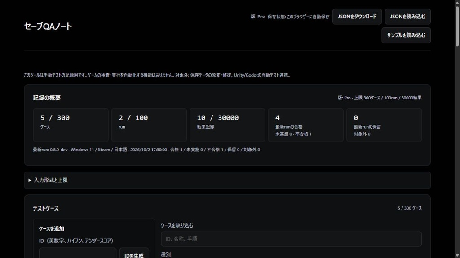Click the 最新run summary line text
The height and width of the screenshot is (258, 460).
146,150
